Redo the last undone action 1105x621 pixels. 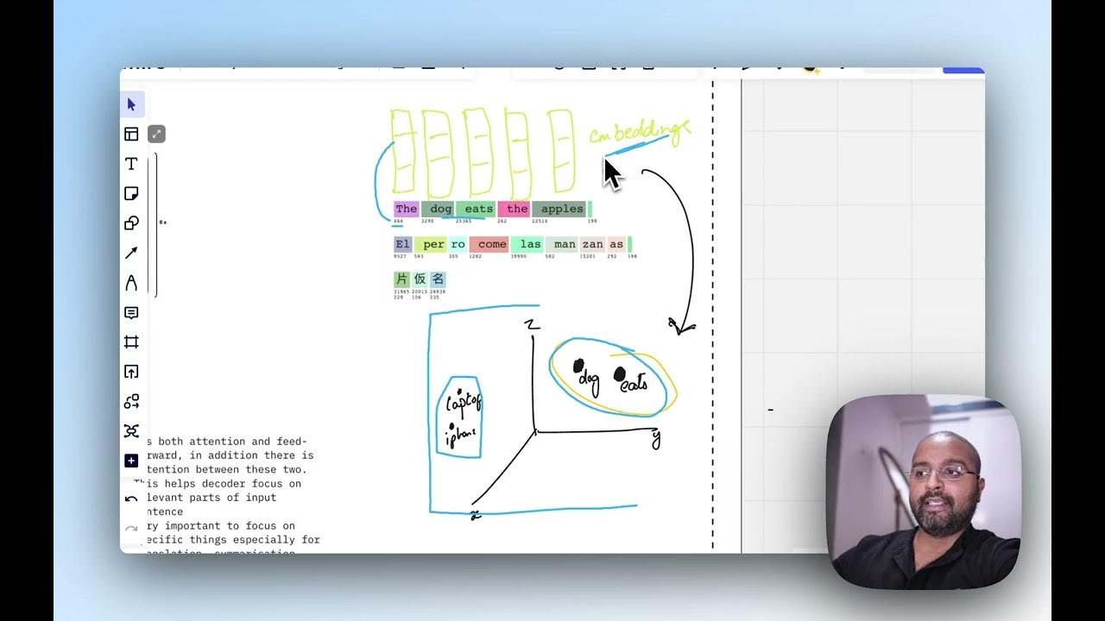131,528
